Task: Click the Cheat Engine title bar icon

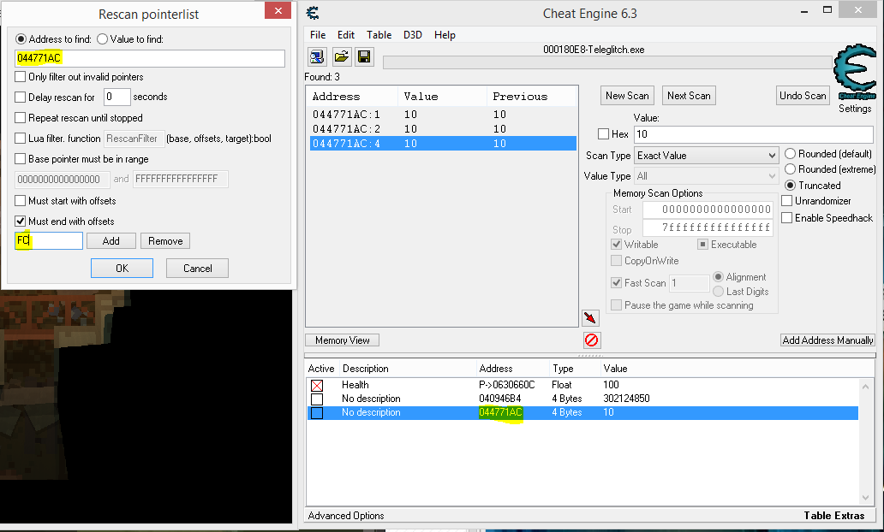Action: (314, 13)
